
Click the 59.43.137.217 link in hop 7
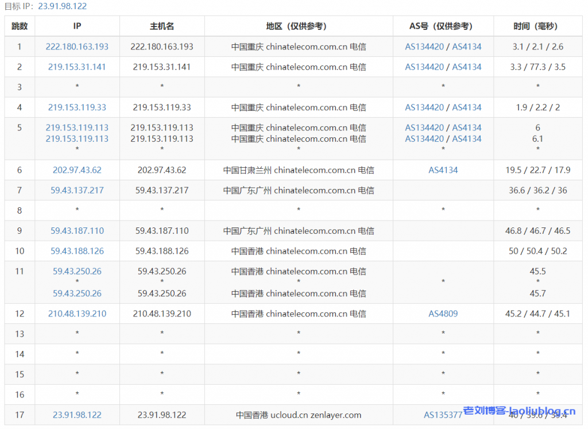(77, 190)
